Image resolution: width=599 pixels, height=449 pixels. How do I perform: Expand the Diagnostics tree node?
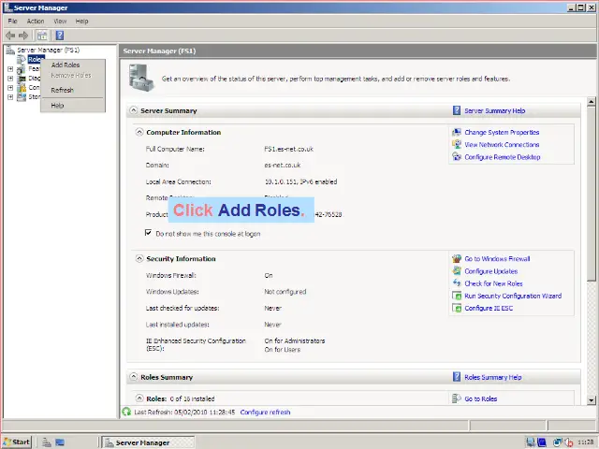click(x=10, y=79)
